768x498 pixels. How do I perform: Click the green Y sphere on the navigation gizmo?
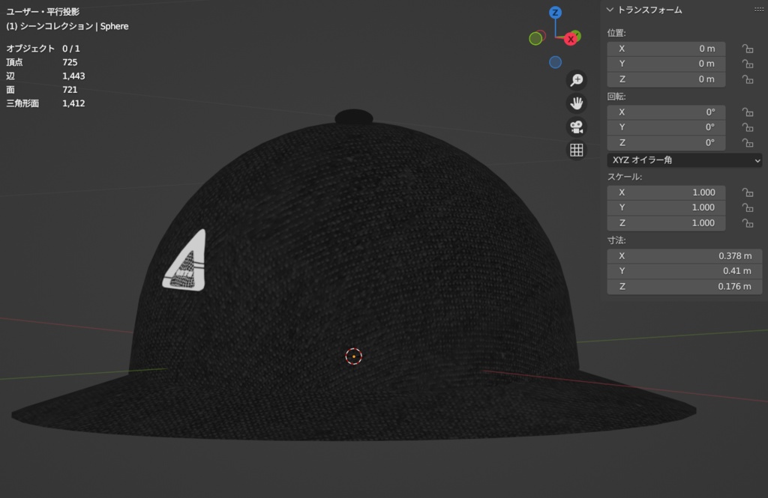pyautogui.click(x=535, y=37)
